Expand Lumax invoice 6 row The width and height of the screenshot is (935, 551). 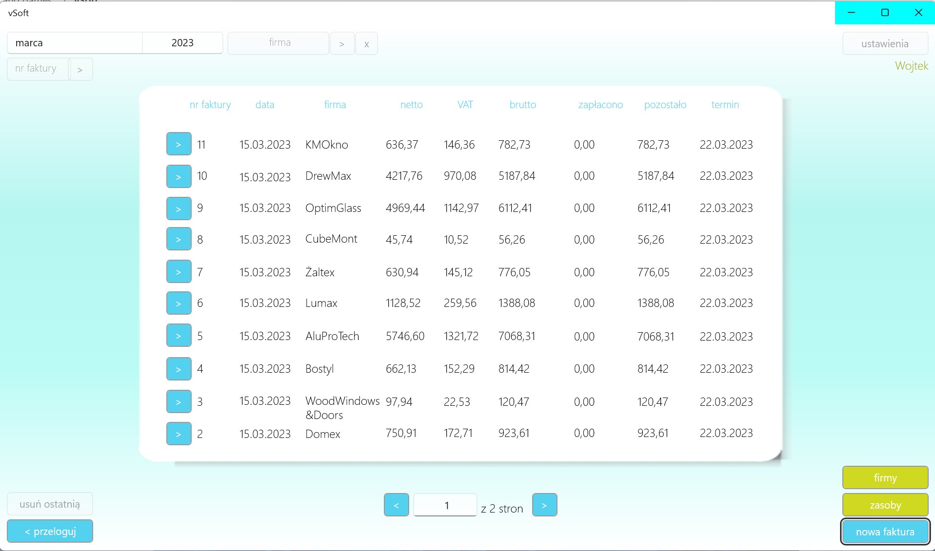click(179, 303)
